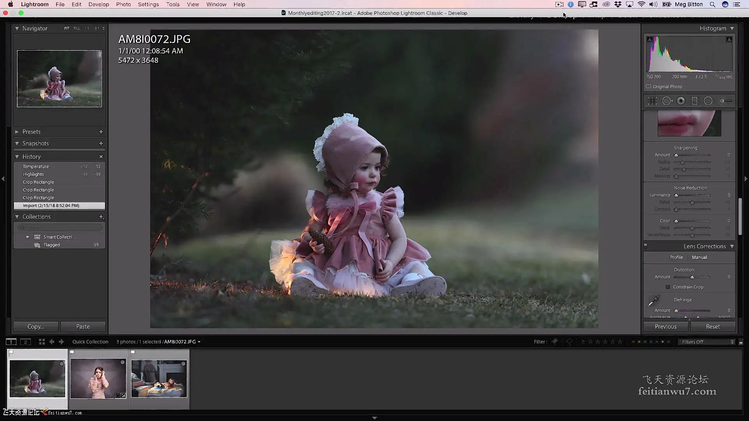The height and width of the screenshot is (421, 749).
Task: Open the Graduated Filter tool
Action: click(x=694, y=101)
